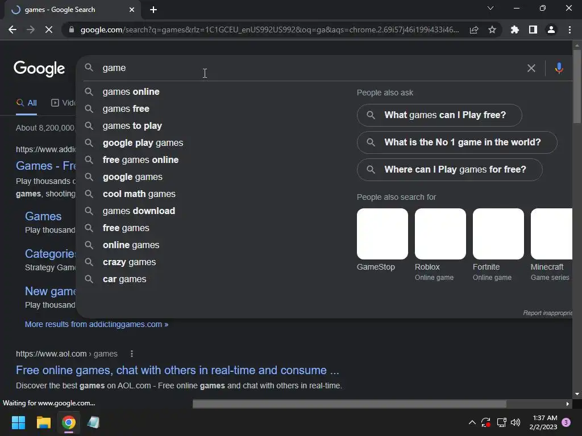The height and width of the screenshot is (436, 582).
Task: Choose the 'free games online' suggestion
Action: tap(141, 160)
